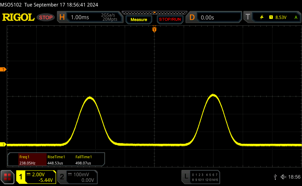Click the channel 2 DC coupling icon

70,174
